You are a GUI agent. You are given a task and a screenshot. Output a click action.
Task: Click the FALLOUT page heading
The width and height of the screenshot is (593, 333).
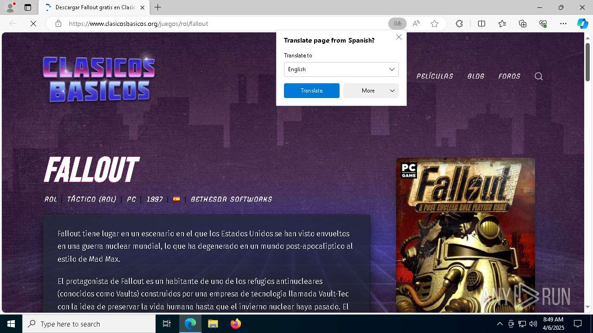coord(91,170)
